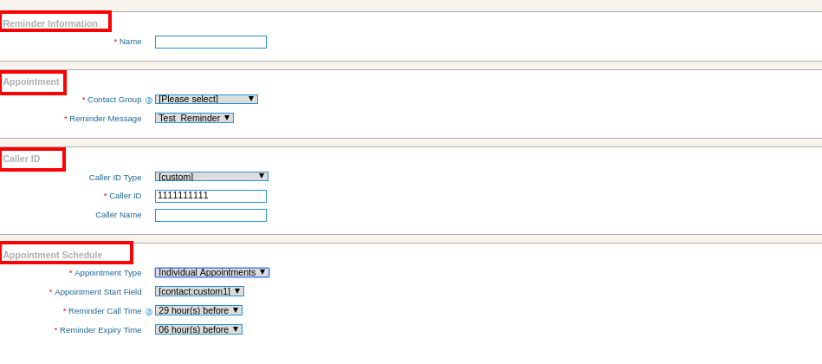The image size is (822, 364).
Task: Click the Appointment section heading
Action: (x=31, y=81)
